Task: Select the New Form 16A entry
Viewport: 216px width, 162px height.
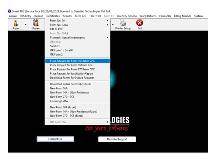Action: [77, 88]
